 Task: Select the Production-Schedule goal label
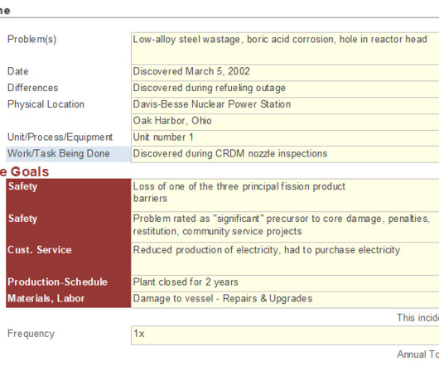68,283
